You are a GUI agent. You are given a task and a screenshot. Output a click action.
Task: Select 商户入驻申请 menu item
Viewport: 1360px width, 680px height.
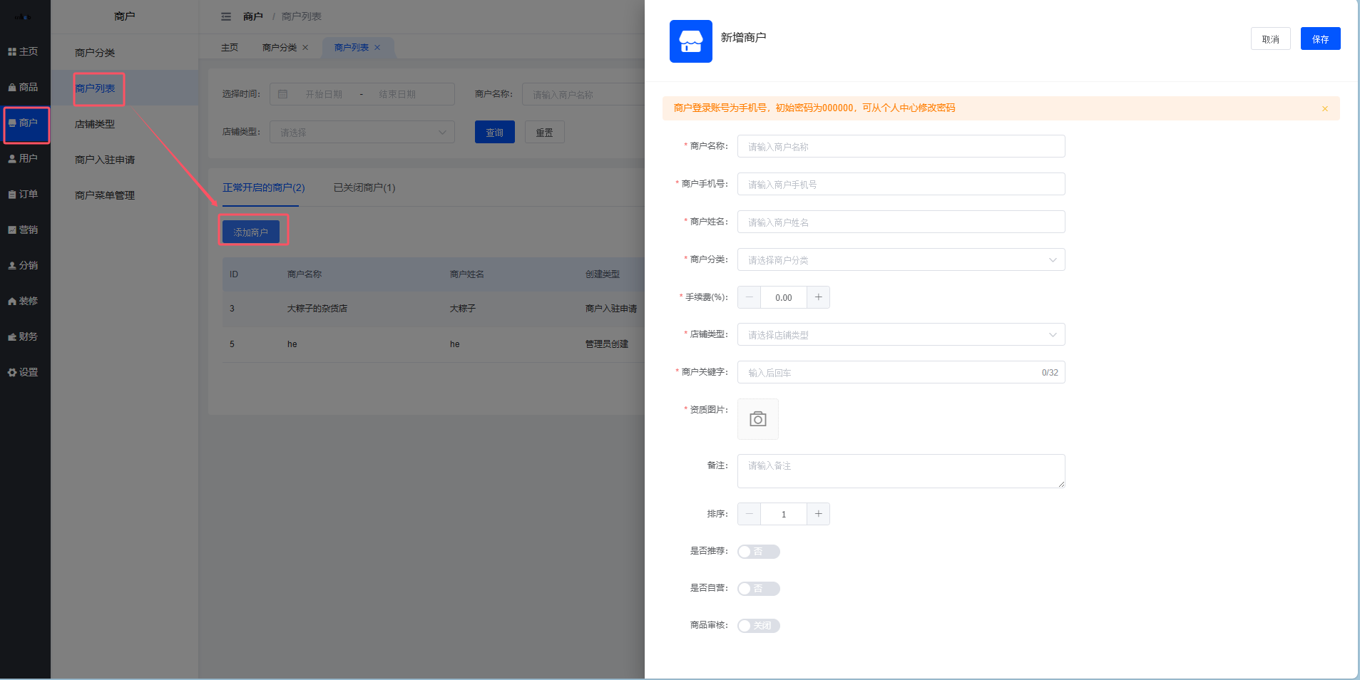point(105,160)
